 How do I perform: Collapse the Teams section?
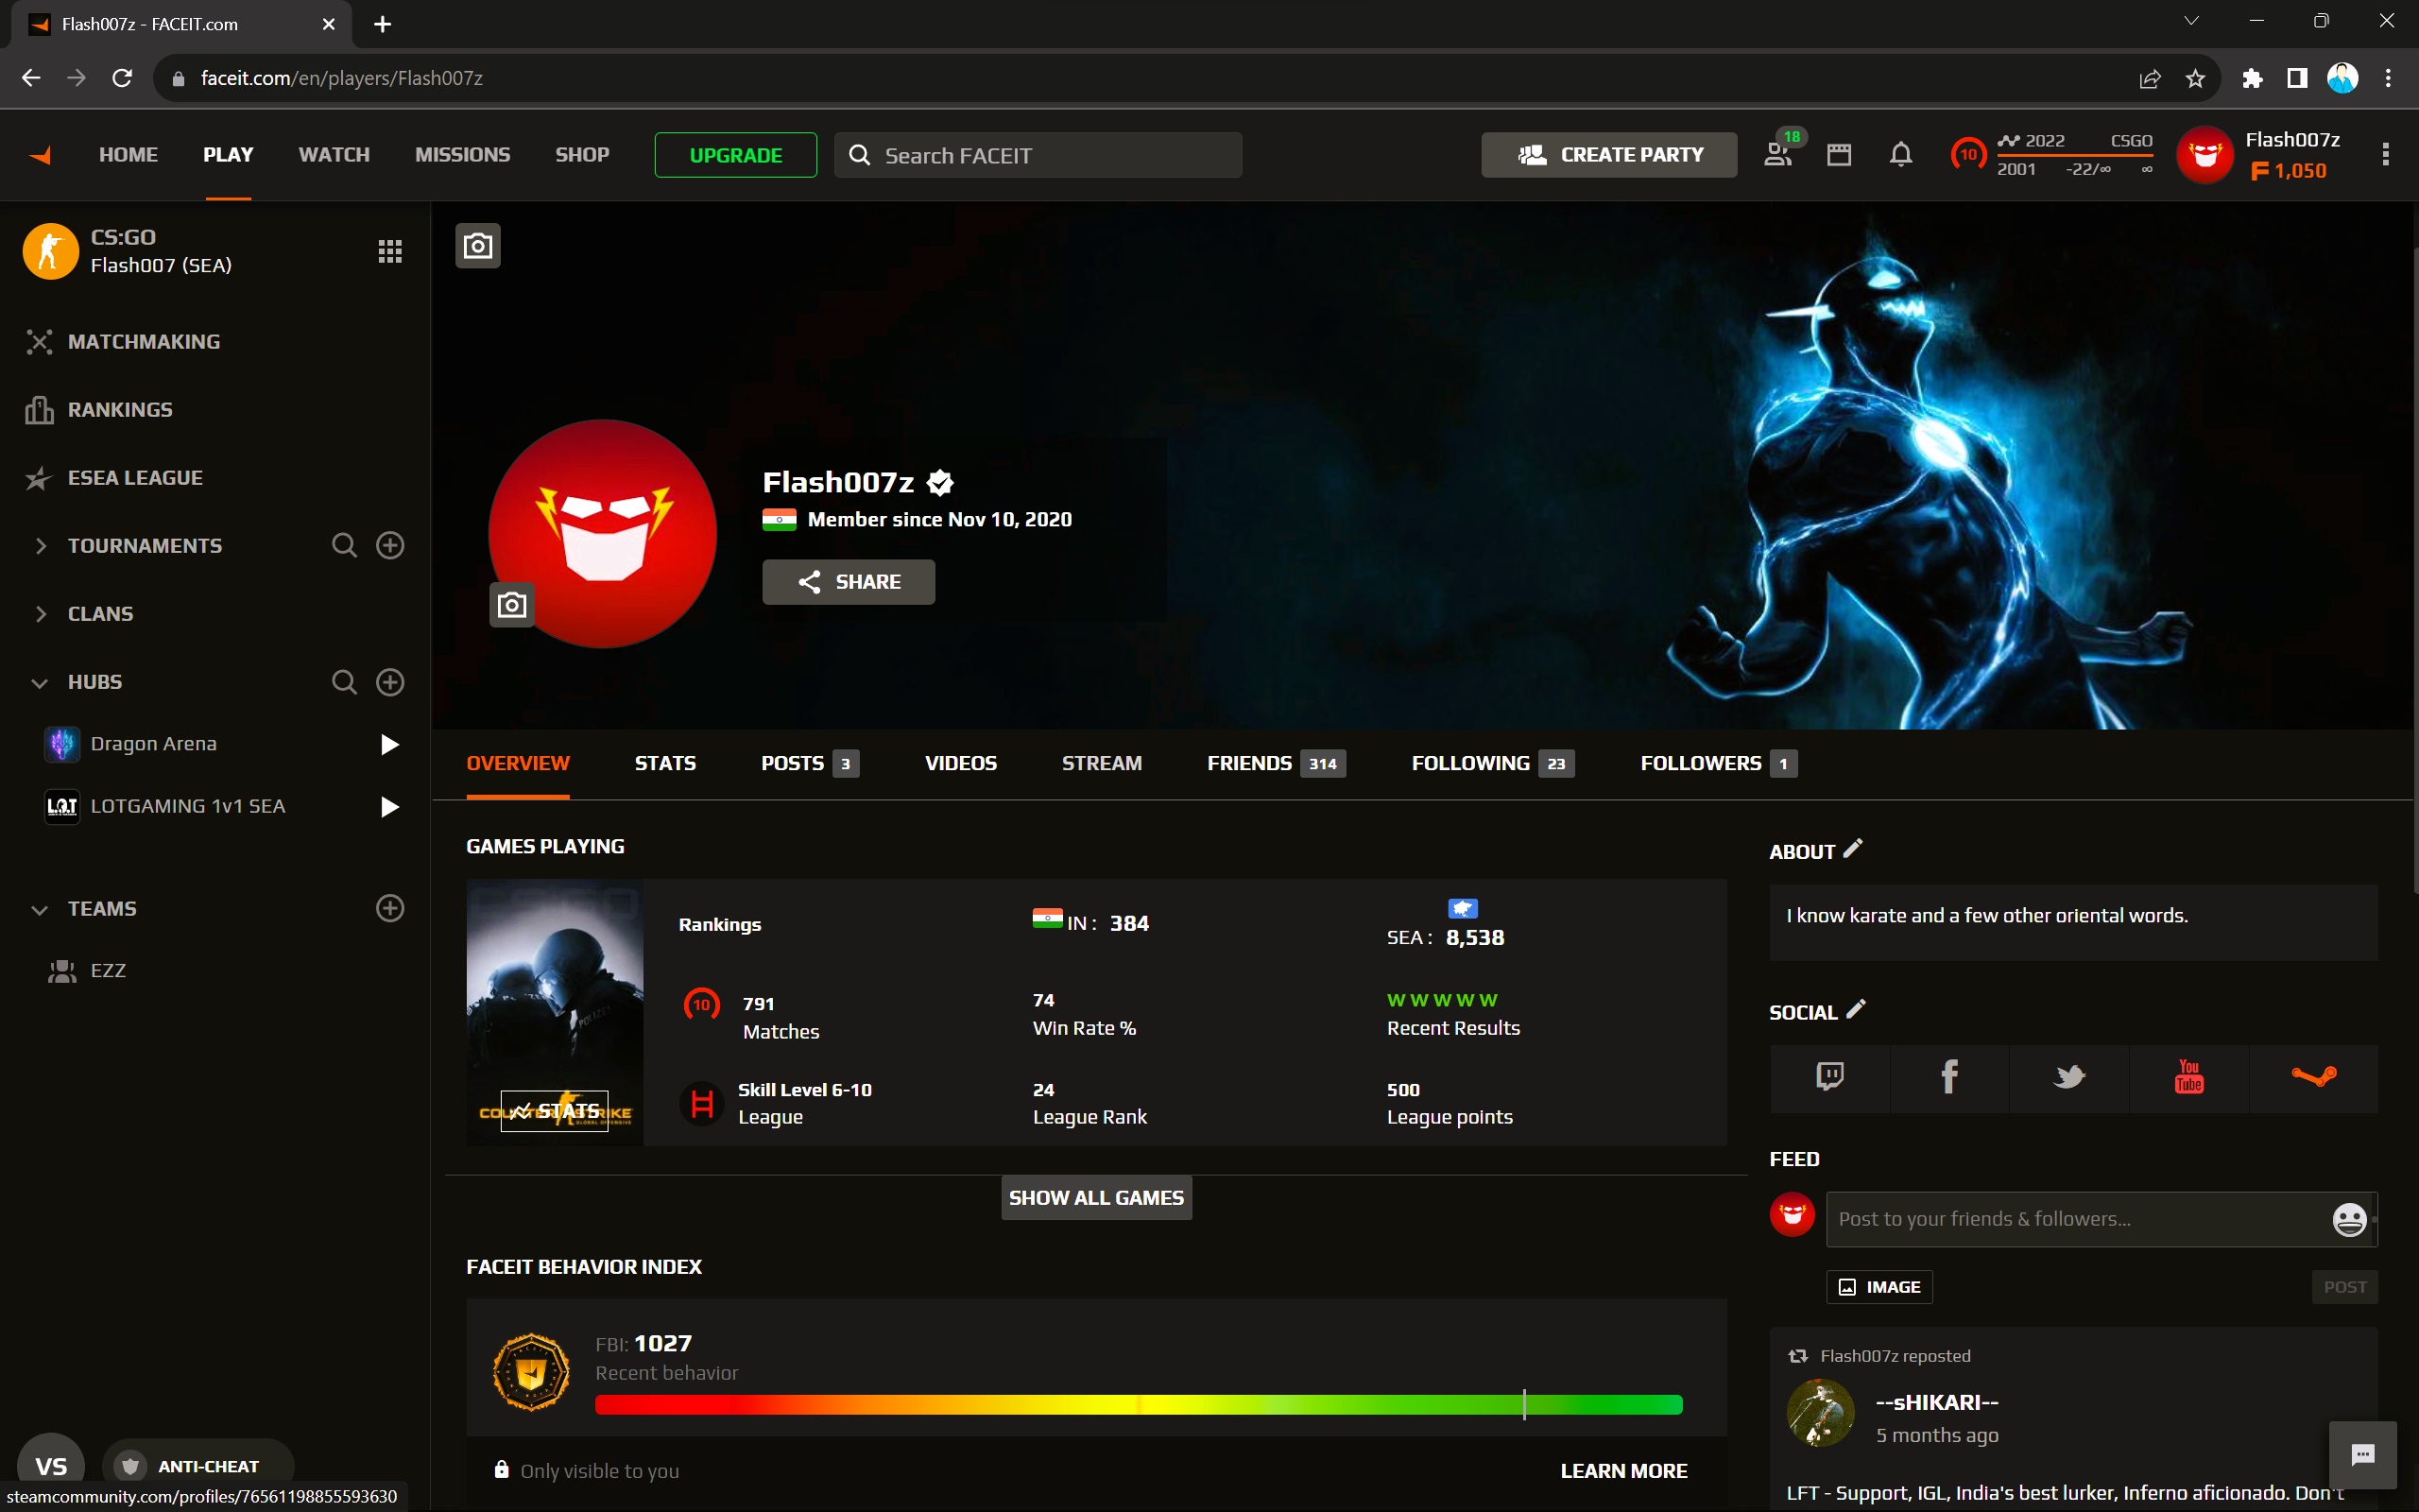[x=40, y=910]
